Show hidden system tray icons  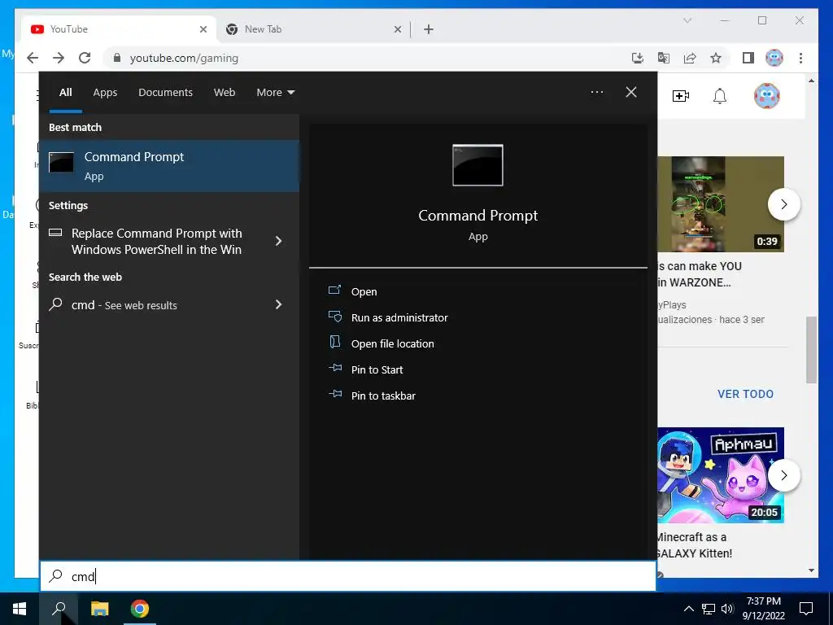(x=688, y=609)
